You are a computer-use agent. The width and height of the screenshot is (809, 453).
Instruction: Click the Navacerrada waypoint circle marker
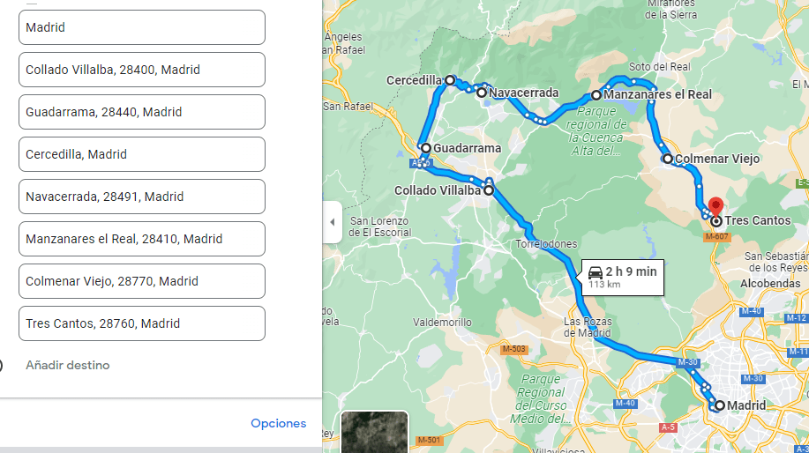click(482, 93)
